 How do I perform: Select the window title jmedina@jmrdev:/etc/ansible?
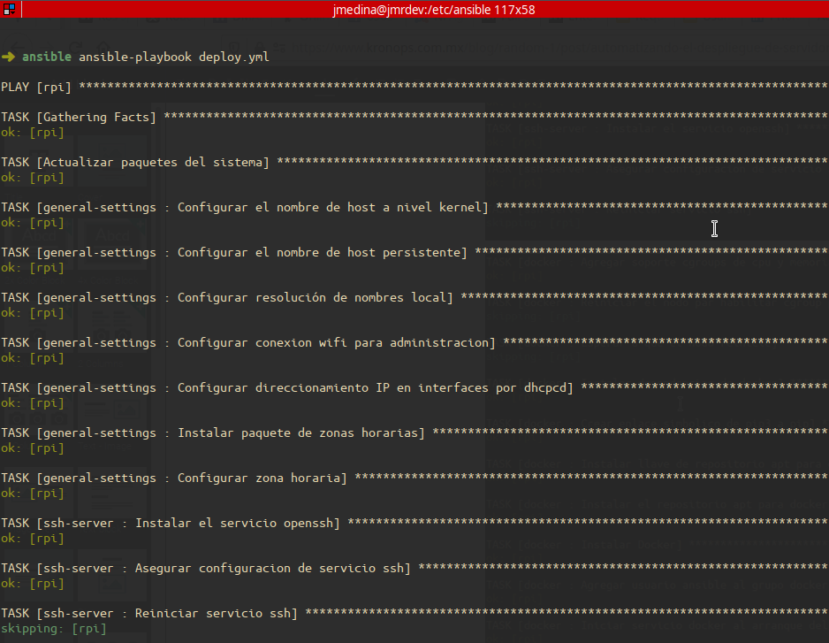pyautogui.click(x=435, y=10)
